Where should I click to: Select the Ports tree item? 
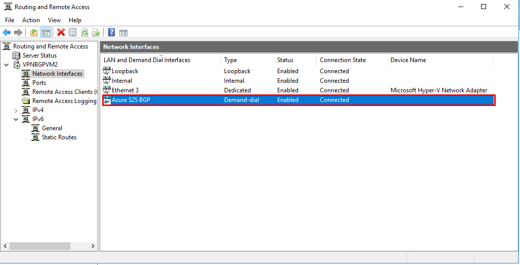[x=39, y=83]
